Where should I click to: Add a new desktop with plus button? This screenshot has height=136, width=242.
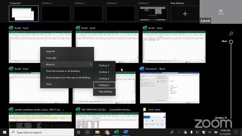pyautogui.click(x=185, y=14)
